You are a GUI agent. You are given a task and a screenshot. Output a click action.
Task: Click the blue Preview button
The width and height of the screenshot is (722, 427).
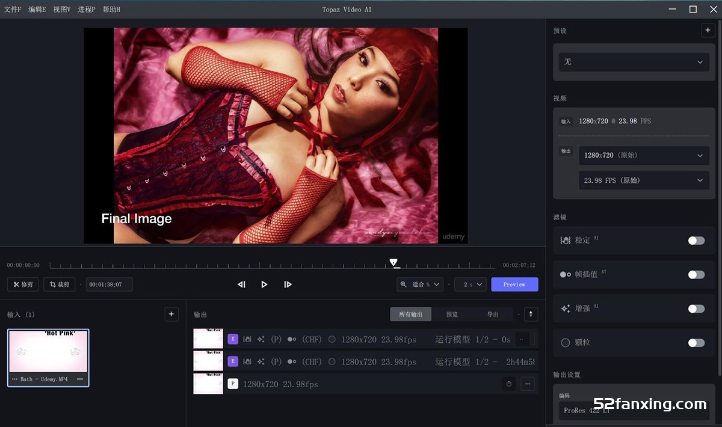[514, 284]
